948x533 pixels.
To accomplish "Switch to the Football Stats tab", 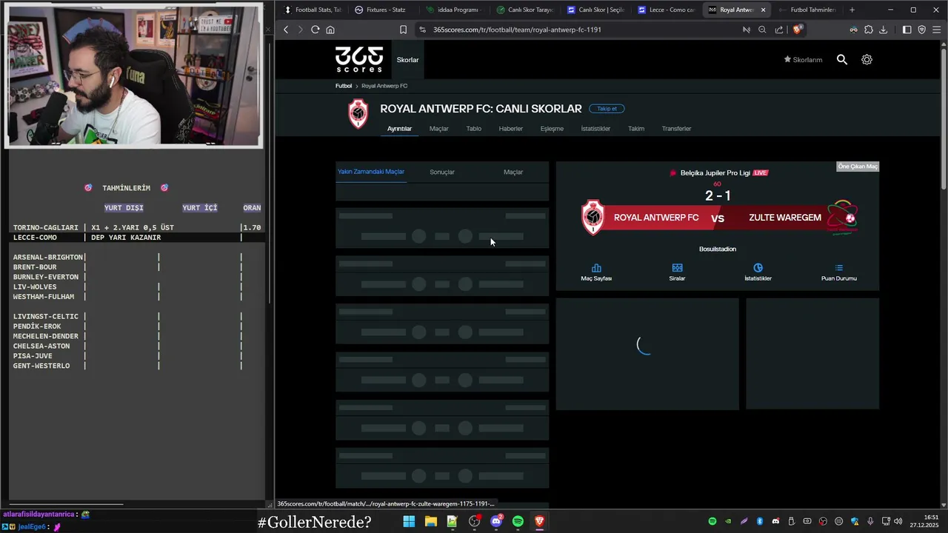I will (x=313, y=10).
